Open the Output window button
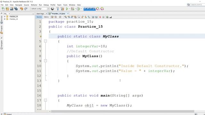The width and height of the screenshot is (205, 115). click(8, 114)
